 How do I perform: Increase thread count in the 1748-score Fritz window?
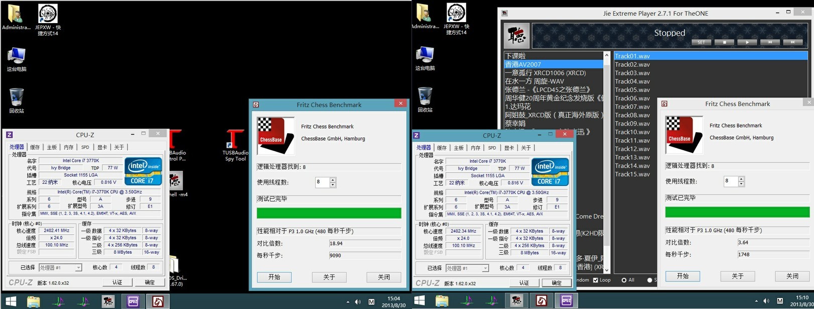coord(741,179)
